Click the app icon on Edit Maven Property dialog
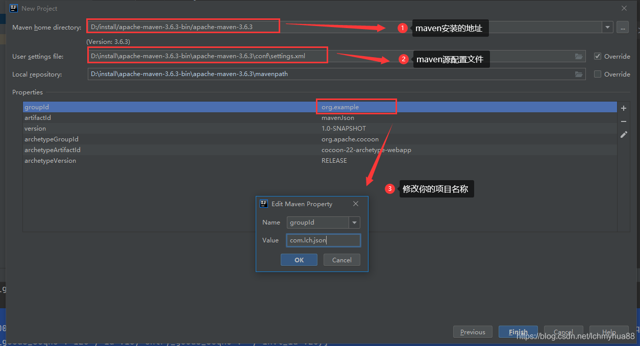This screenshot has width=640, height=346. (263, 204)
